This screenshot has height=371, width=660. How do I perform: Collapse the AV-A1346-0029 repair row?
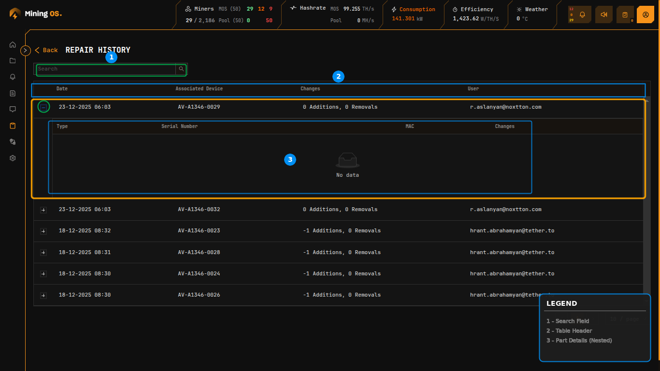point(43,107)
